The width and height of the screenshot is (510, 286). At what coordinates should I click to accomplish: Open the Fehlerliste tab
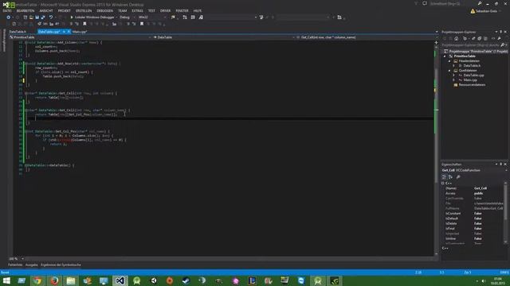tap(15, 265)
